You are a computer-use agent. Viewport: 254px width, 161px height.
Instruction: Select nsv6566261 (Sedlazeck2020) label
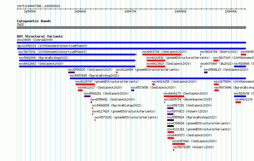coord(106,93)
